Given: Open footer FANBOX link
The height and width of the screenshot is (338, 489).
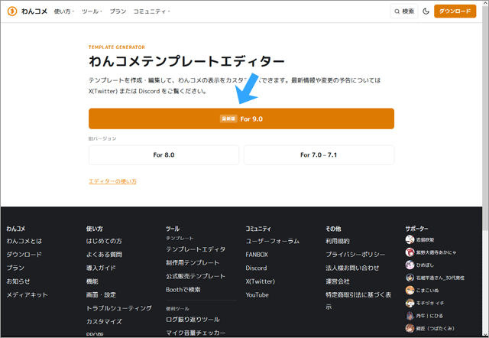Looking at the screenshot, I should (x=257, y=255).
